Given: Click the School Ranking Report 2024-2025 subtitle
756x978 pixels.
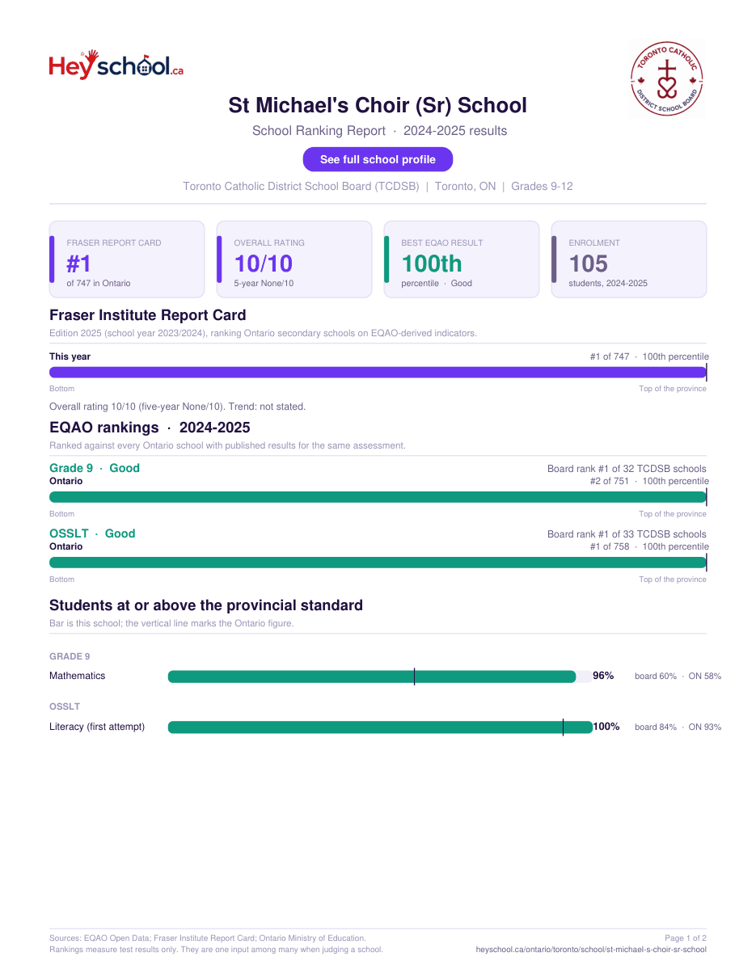Looking at the screenshot, I should (x=379, y=131).
